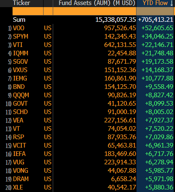Click QQQM's YTD flow +8,827.42
Image resolution: width=175 pixels, height=192 pixels.
(159, 95)
